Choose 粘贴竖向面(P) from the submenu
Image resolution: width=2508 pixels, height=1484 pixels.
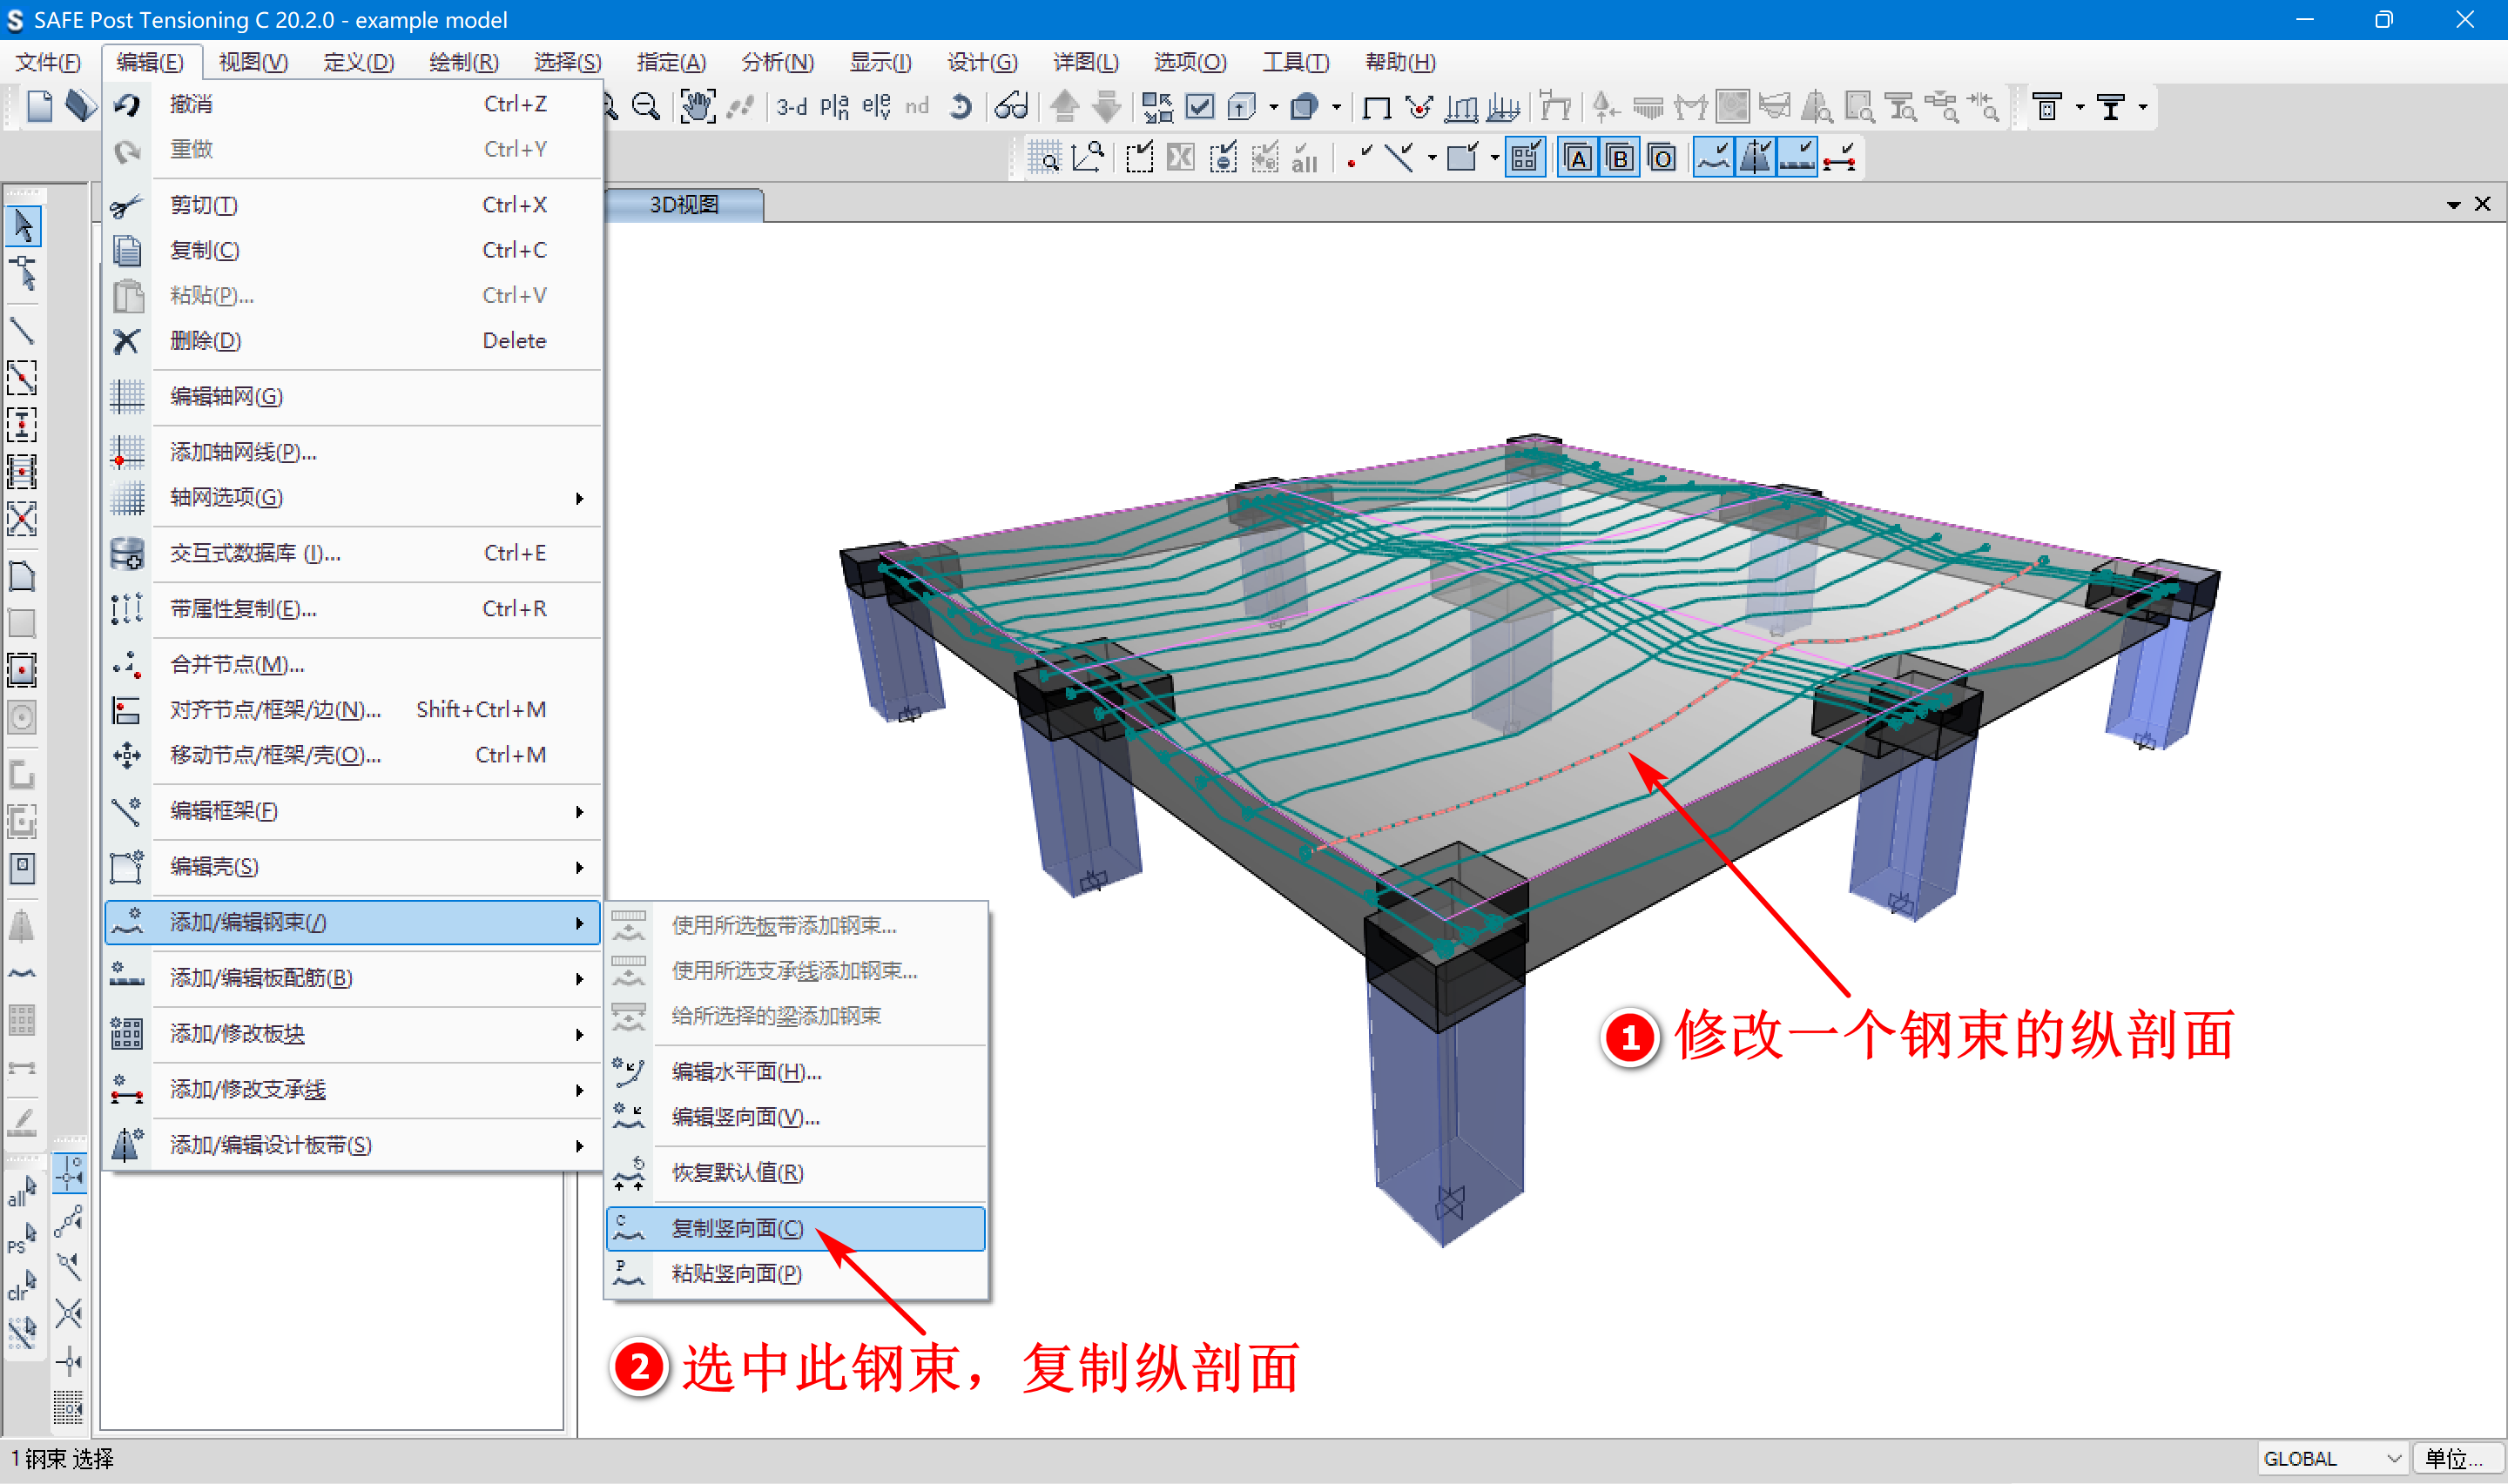click(x=737, y=1273)
